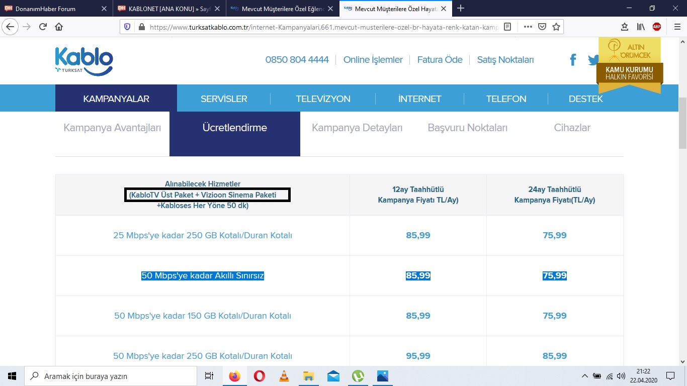Select Başvuru Noktaları tab

click(468, 128)
